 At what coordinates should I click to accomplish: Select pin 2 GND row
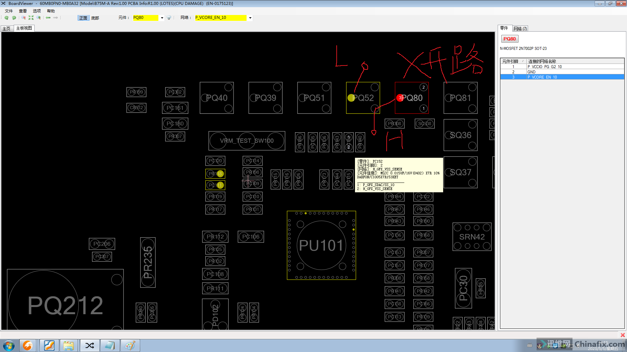click(562, 72)
